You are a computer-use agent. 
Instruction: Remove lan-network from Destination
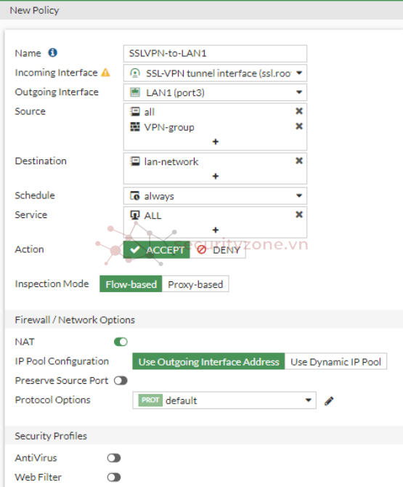(x=299, y=161)
